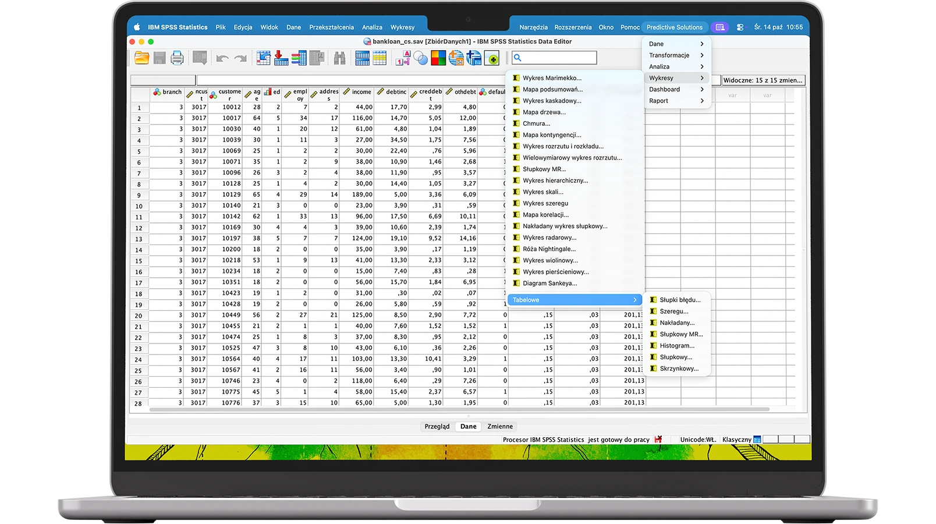Image resolution: width=936 pixels, height=524 pixels.
Task: Click the recall recent dialogs icon
Action: pos(200,58)
